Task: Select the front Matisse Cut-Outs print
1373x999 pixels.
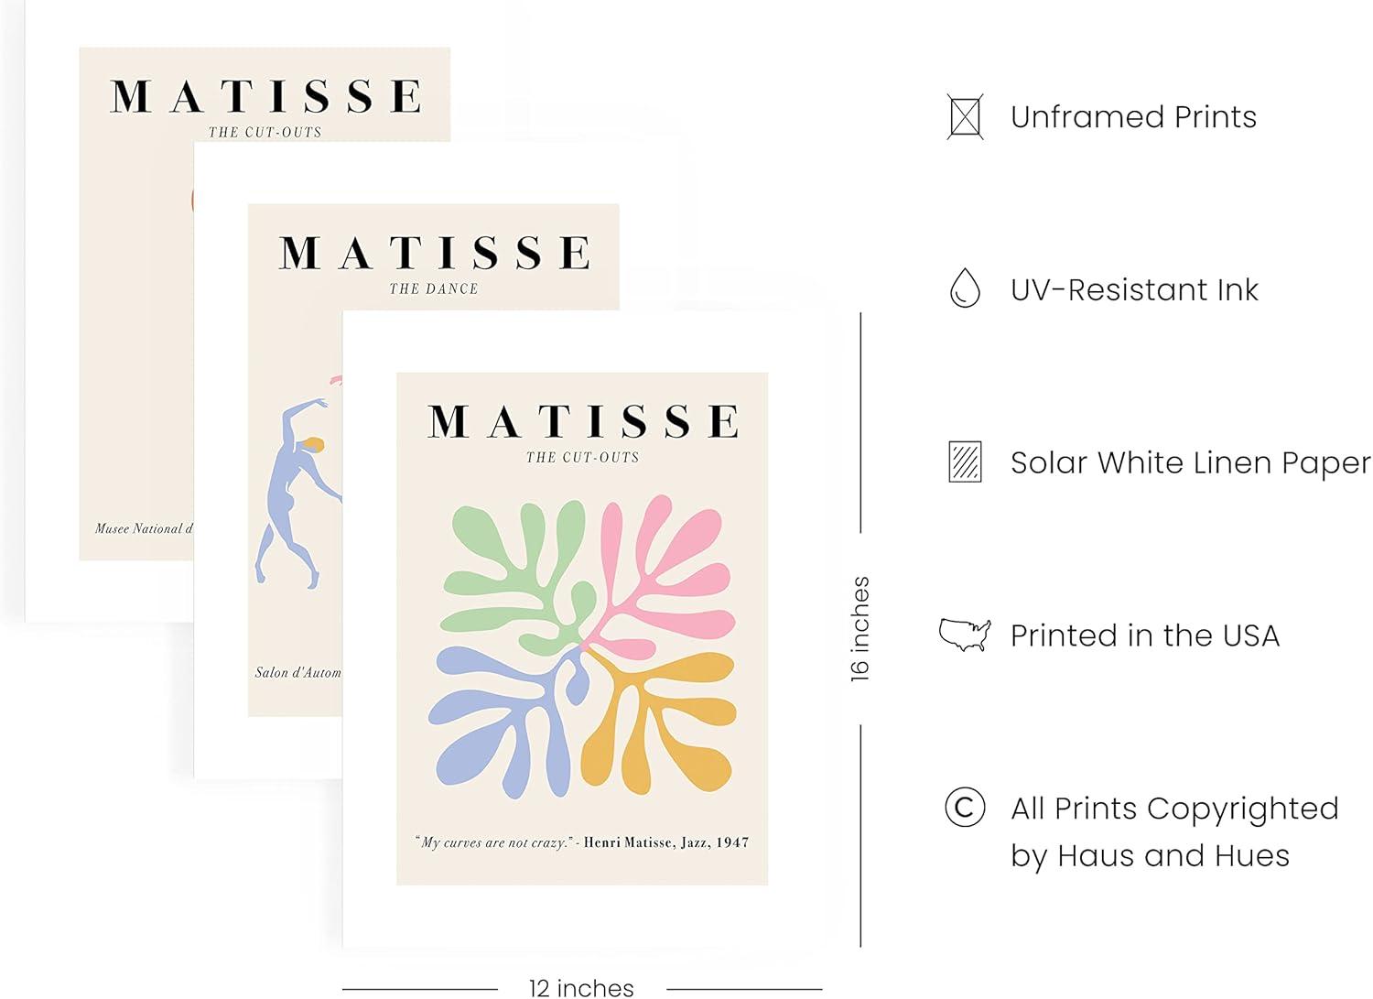Action: click(582, 628)
